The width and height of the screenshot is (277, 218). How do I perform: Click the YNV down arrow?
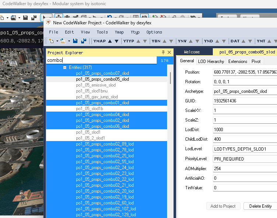click(197, 41)
